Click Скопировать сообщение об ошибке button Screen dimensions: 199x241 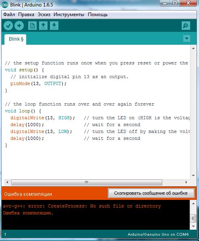tap(151, 193)
